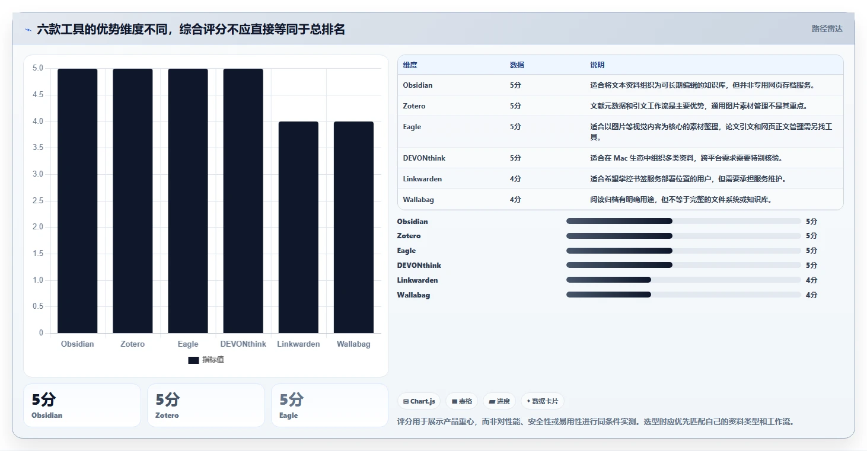Open the Zotero 5分 data card
This screenshot has height=451, width=867.
click(x=206, y=405)
